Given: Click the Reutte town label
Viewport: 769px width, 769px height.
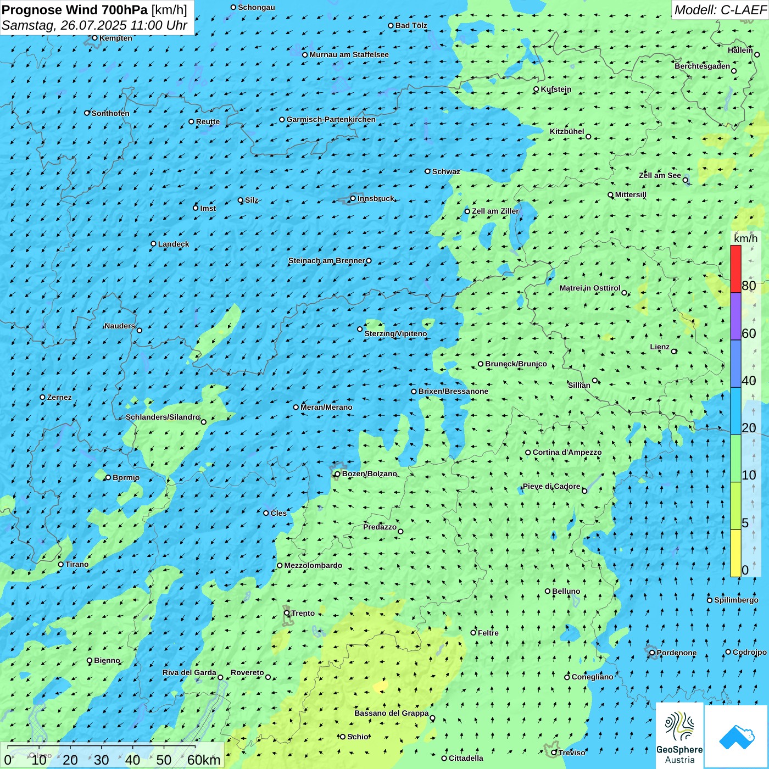Looking at the screenshot, I should pos(208,121).
